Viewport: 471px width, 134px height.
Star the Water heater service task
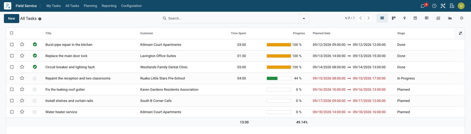22,112
